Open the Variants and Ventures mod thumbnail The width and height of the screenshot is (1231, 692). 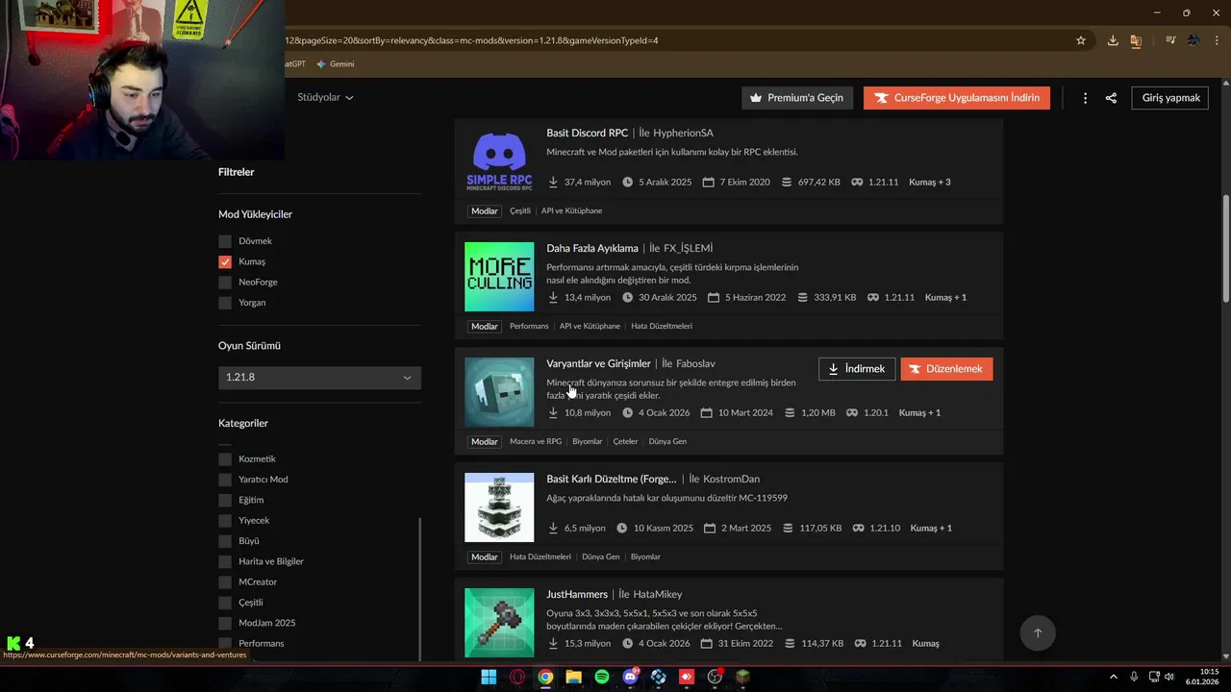click(x=499, y=392)
